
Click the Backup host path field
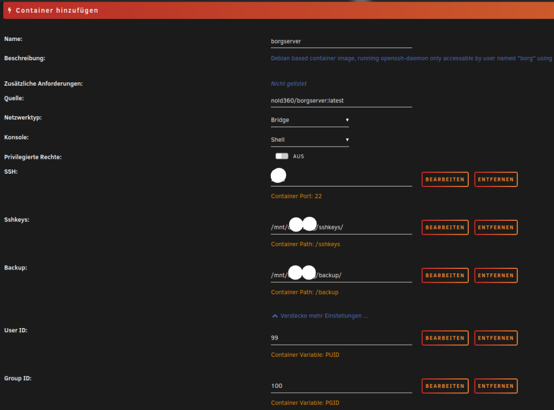point(341,275)
